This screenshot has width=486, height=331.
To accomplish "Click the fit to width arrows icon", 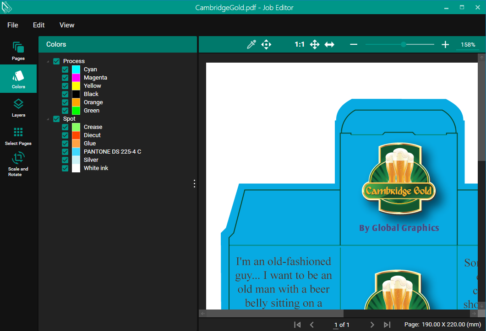I will [x=329, y=44].
